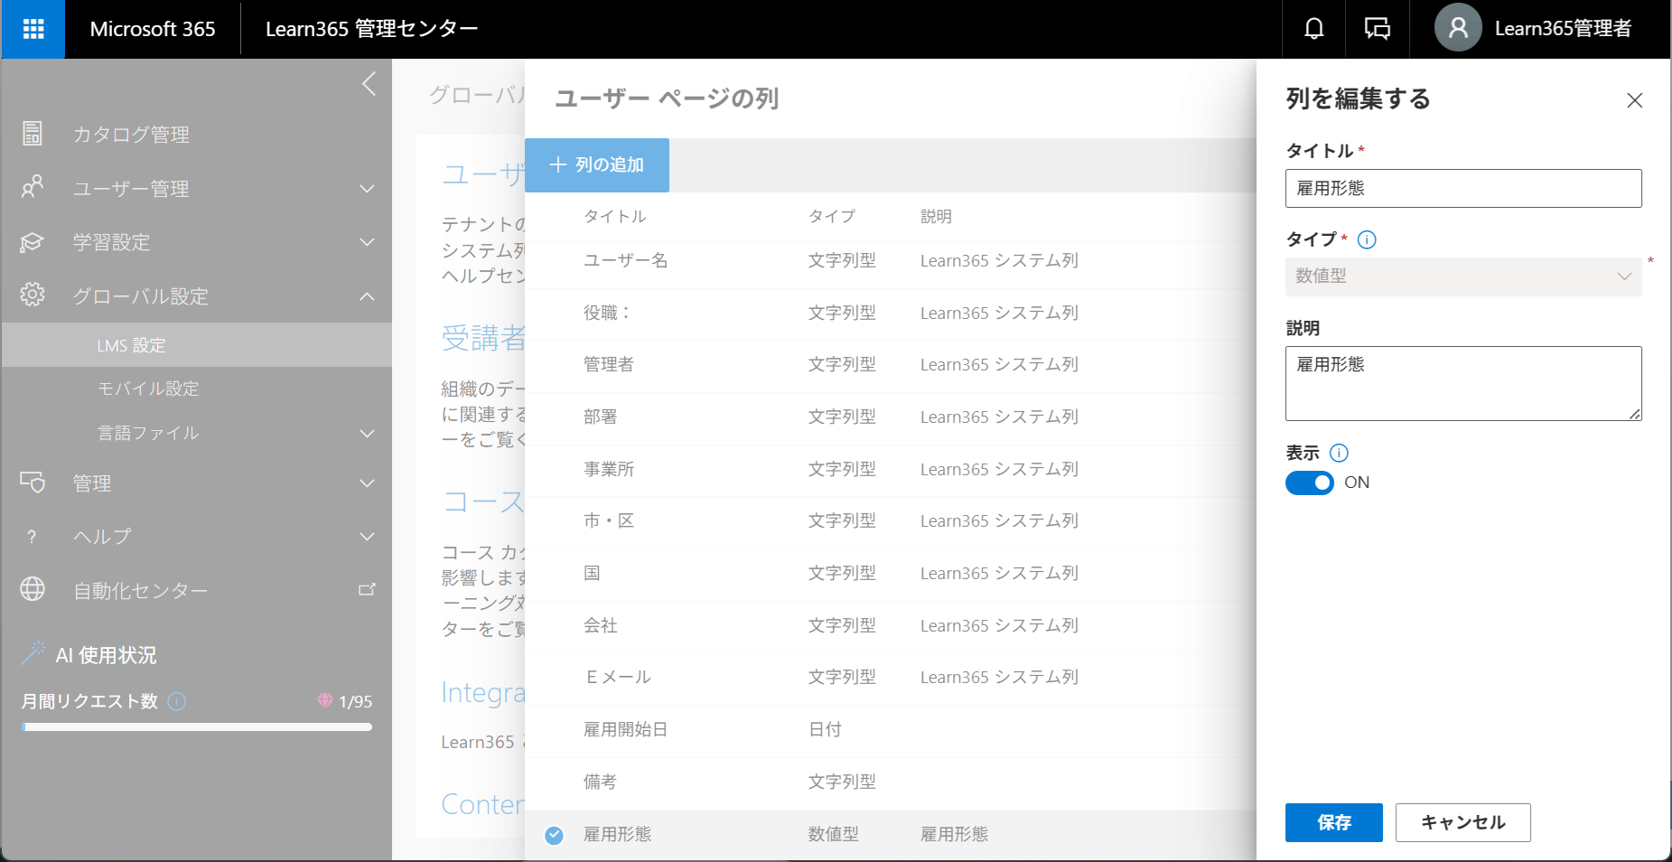Close the 列を編集する panel
The height and width of the screenshot is (862, 1672).
point(1634,100)
